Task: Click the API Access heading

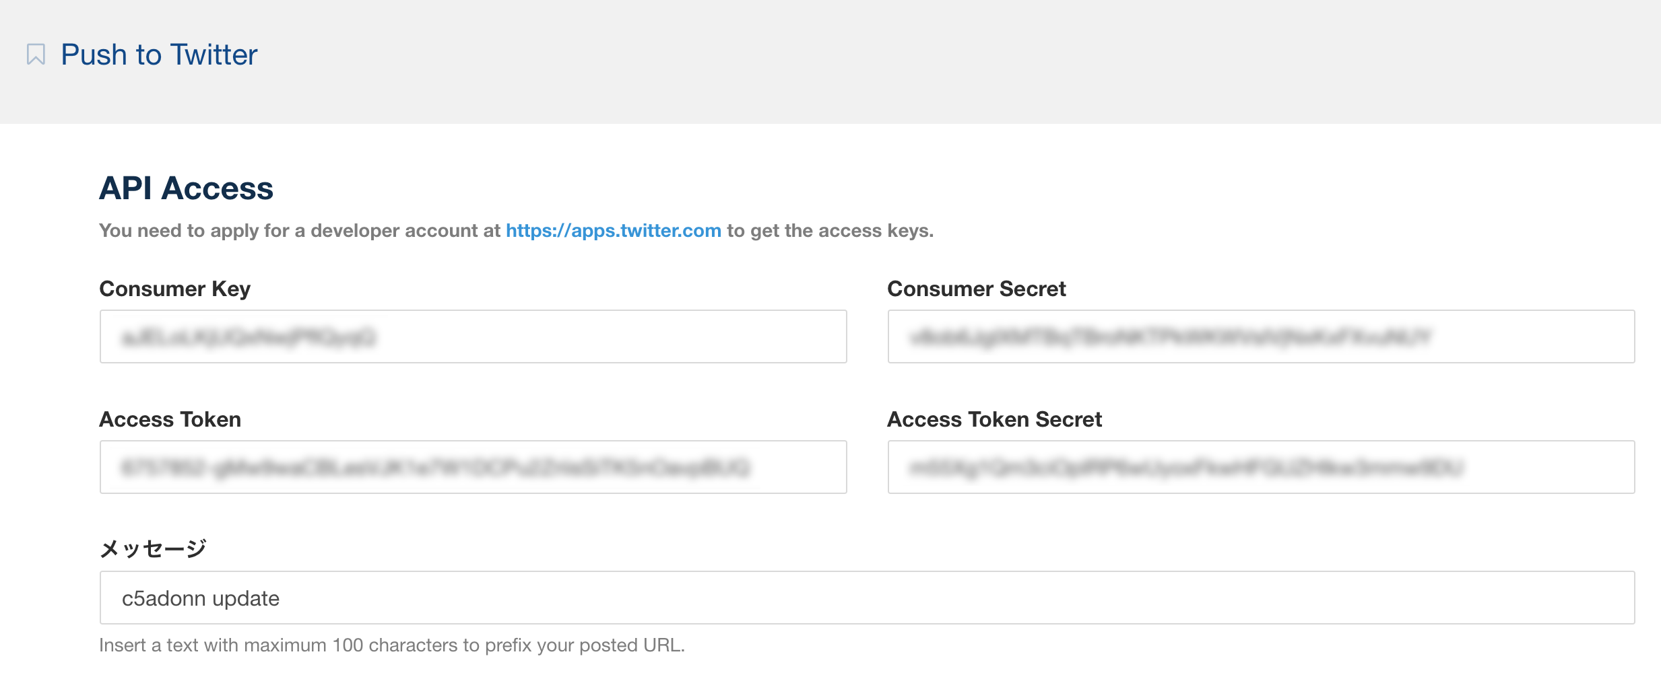Action: [x=186, y=188]
